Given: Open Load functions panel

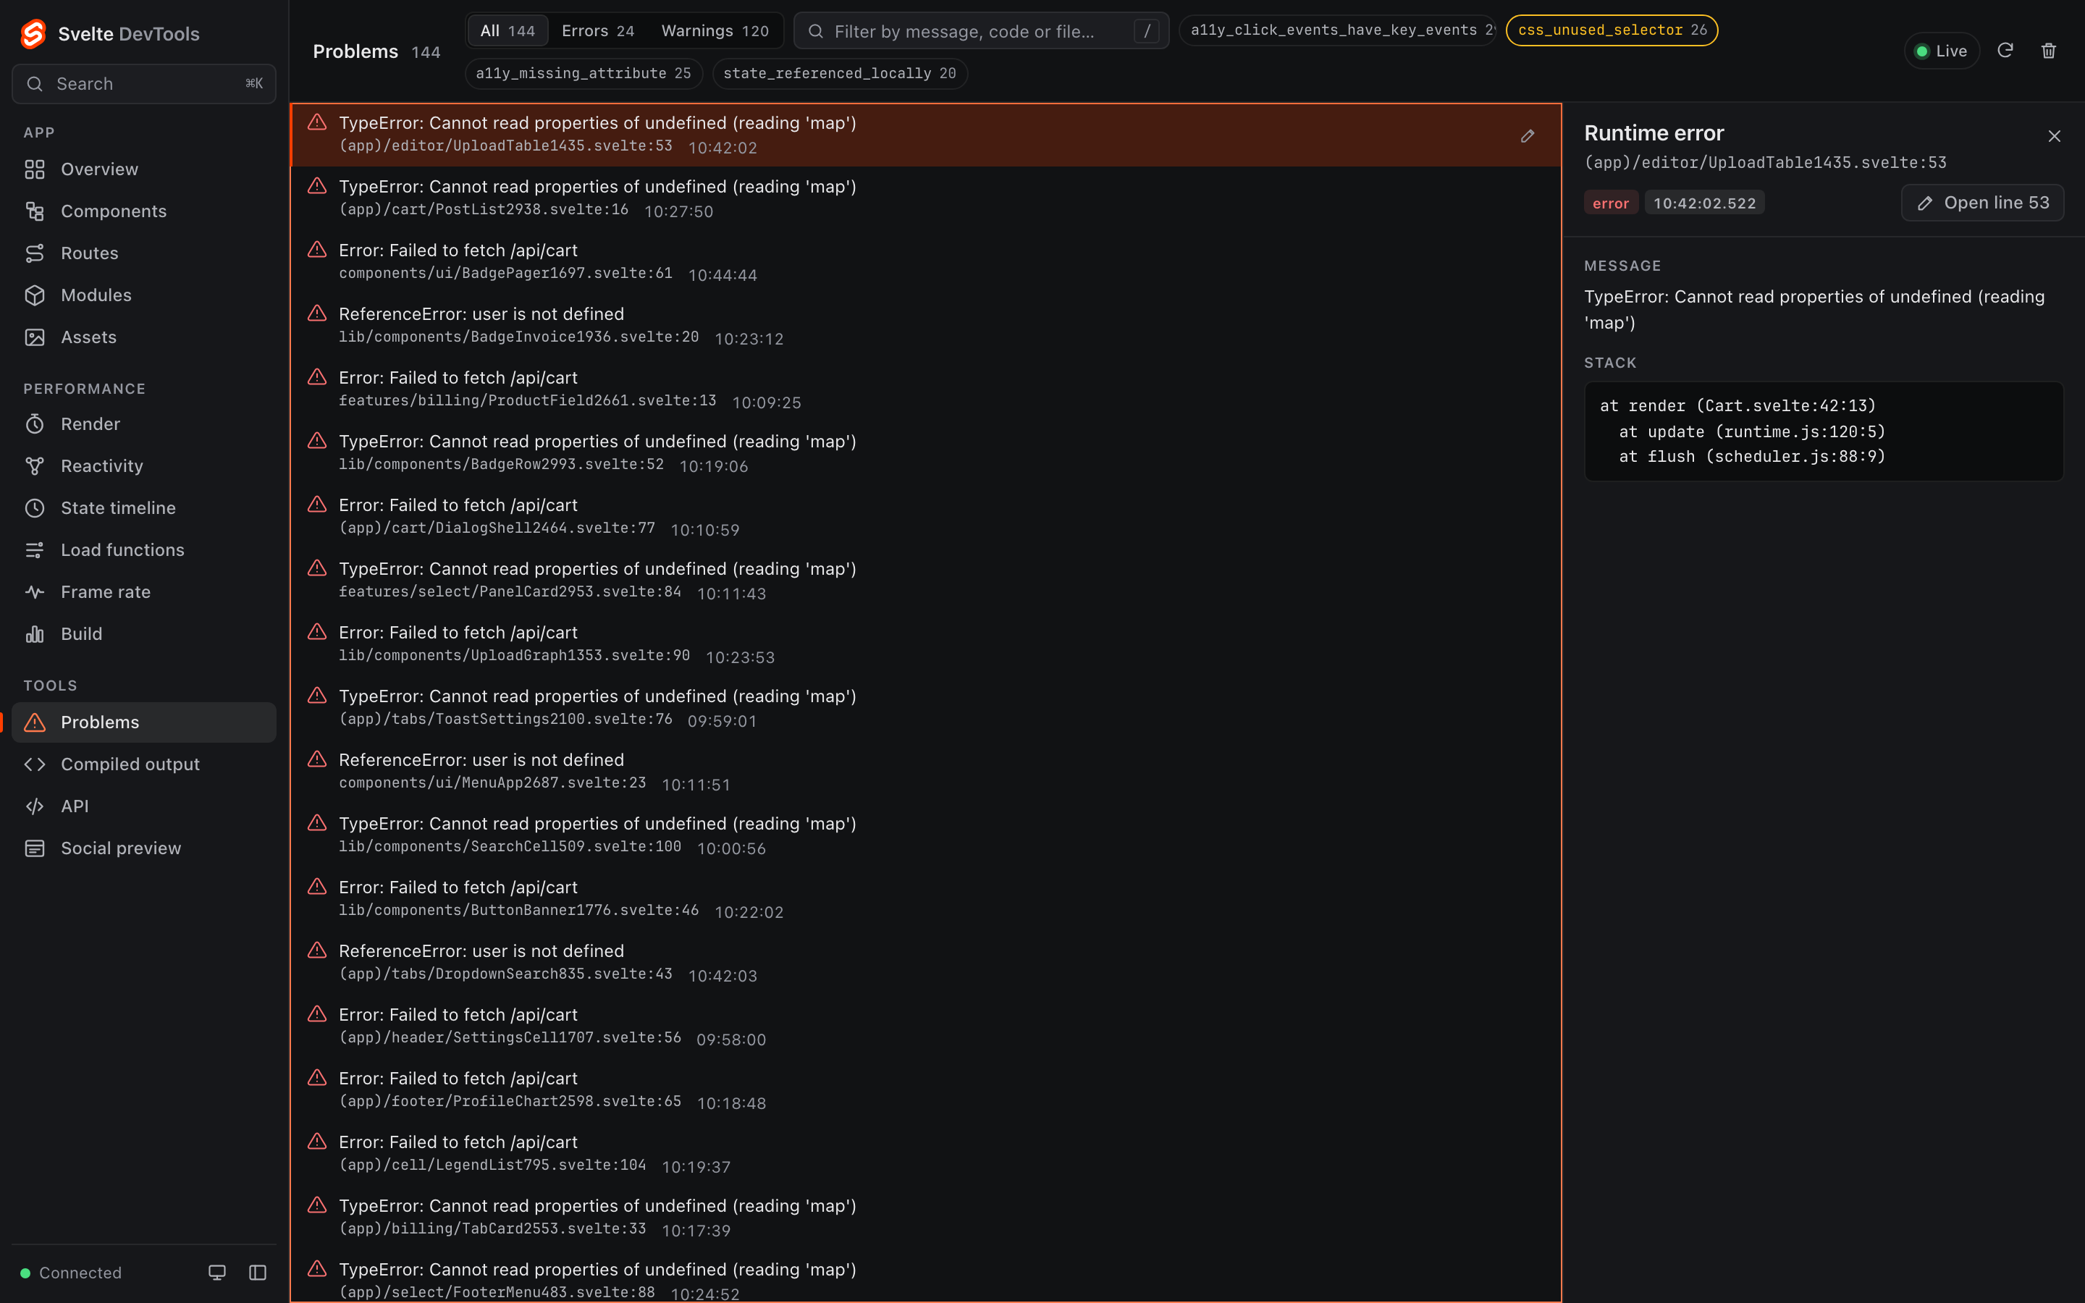Looking at the screenshot, I should 144,550.
